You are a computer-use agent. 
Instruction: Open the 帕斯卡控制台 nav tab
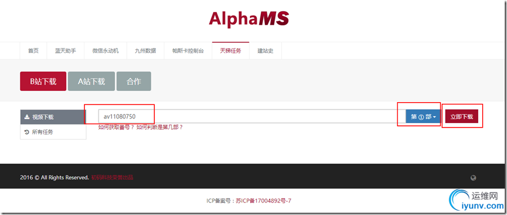point(188,51)
